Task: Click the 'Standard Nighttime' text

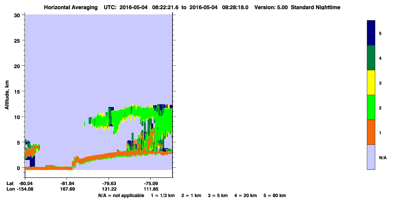Action: coord(316,7)
